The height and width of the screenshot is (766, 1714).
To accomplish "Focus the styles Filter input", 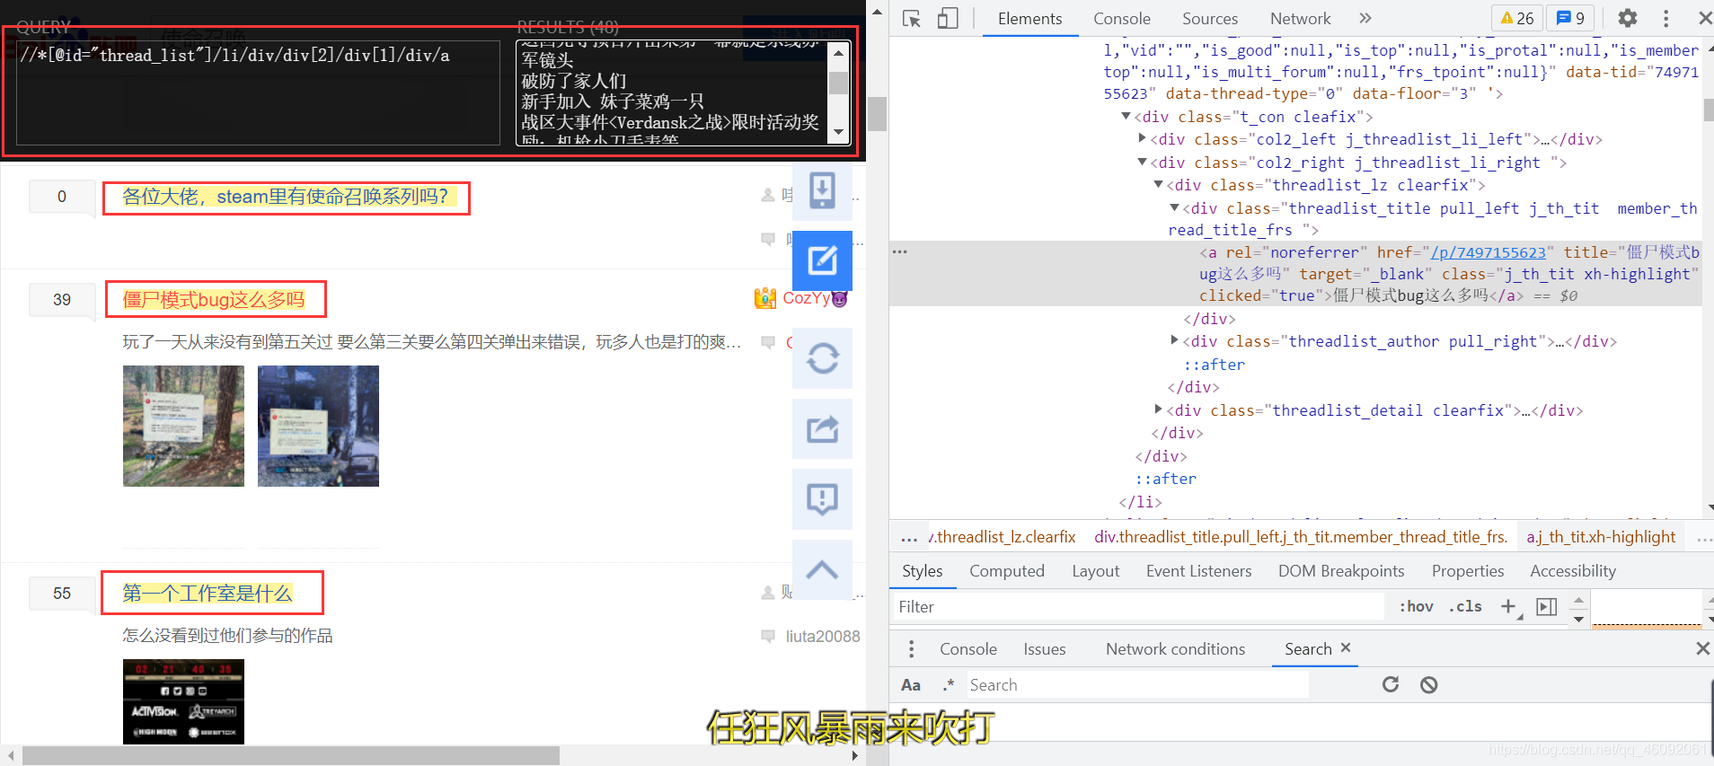I will [1138, 607].
